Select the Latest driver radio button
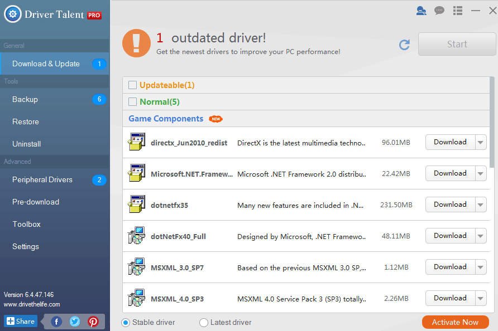The image size is (498, 331). (x=204, y=323)
